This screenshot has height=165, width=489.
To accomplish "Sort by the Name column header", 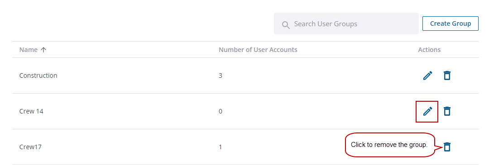I will (29, 50).
